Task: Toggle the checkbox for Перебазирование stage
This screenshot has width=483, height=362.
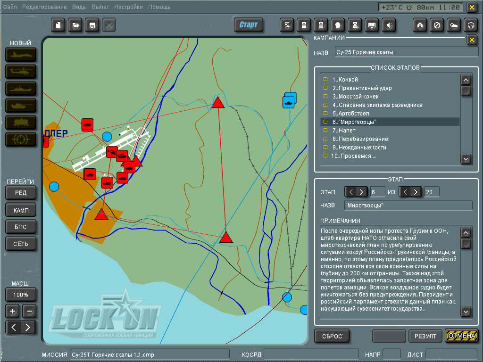Action: 325,139
